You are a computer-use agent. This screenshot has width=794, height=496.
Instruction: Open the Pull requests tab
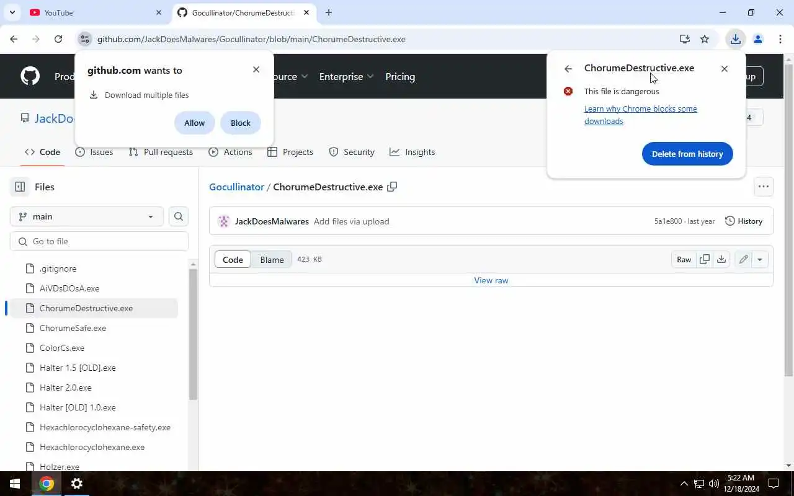coord(161,152)
